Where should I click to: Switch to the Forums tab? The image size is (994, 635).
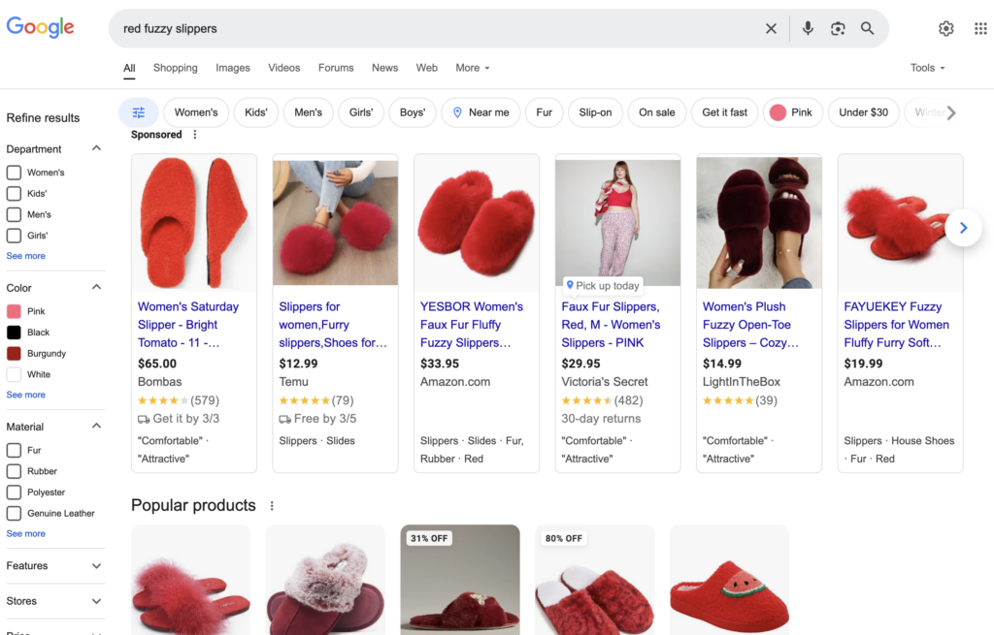coord(336,68)
